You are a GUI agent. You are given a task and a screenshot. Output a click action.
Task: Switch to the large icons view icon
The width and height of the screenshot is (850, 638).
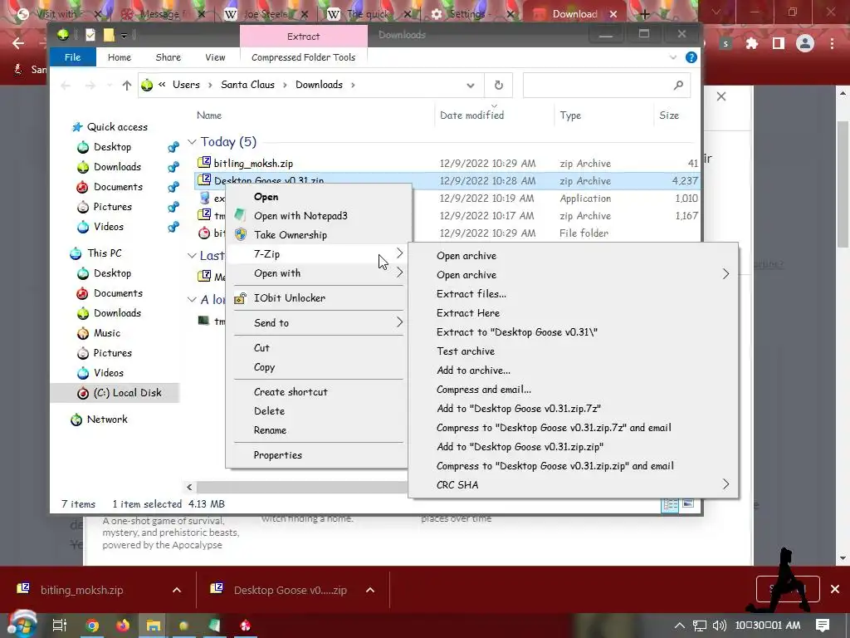(x=688, y=504)
